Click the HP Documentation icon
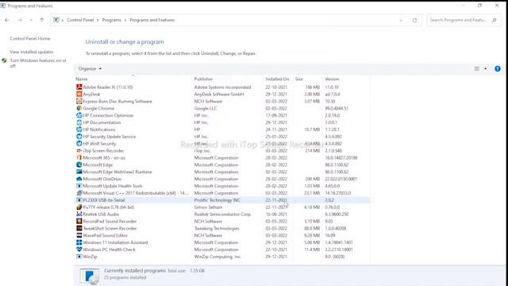The height and width of the screenshot is (286, 508). (x=79, y=122)
